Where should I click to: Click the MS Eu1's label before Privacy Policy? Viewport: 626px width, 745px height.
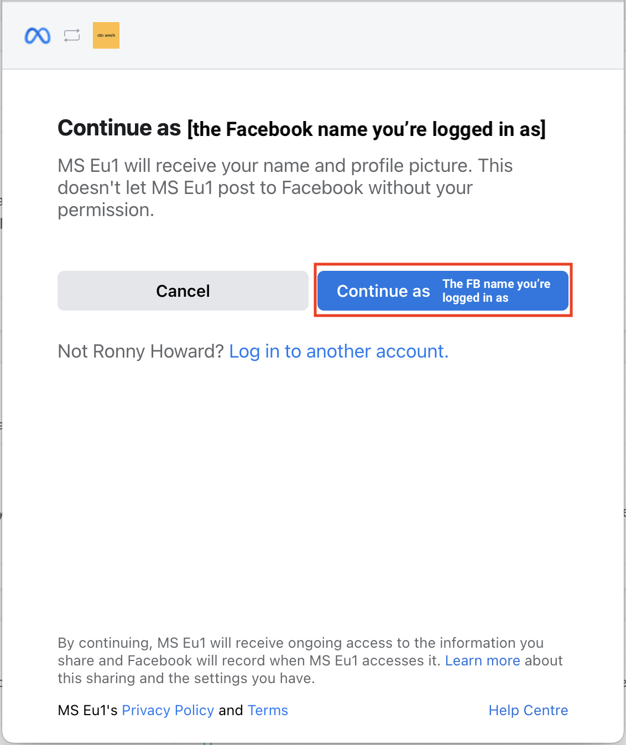pyautogui.click(x=87, y=710)
